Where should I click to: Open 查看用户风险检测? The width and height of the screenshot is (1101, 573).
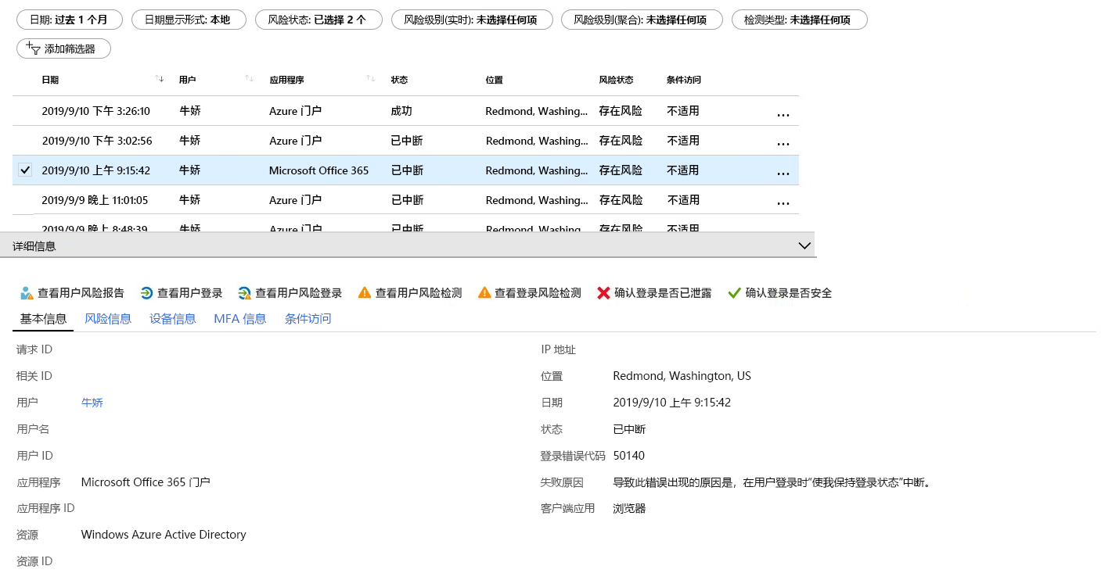(410, 293)
